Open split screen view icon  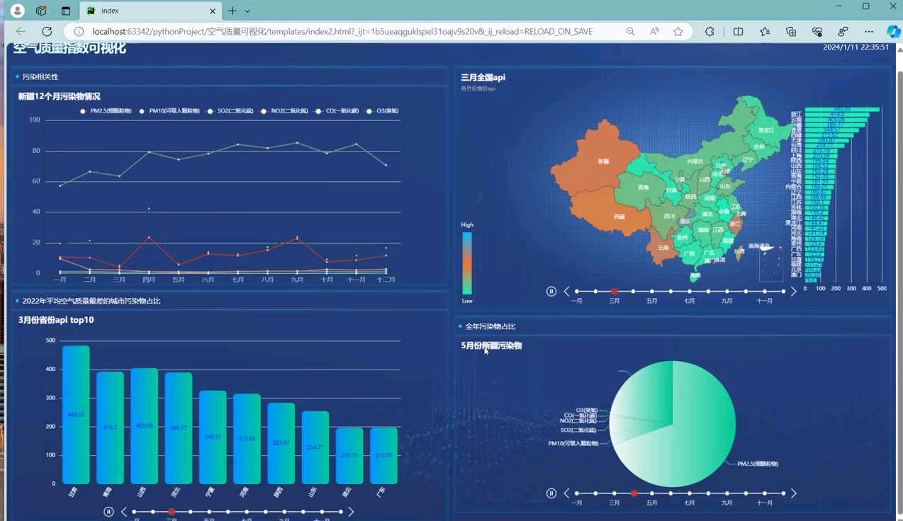pyautogui.click(x=739, y=31)
